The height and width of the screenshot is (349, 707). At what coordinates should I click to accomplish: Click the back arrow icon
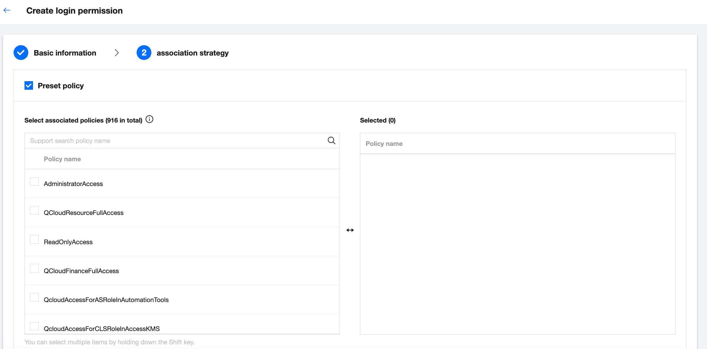(x=7, y=10)
